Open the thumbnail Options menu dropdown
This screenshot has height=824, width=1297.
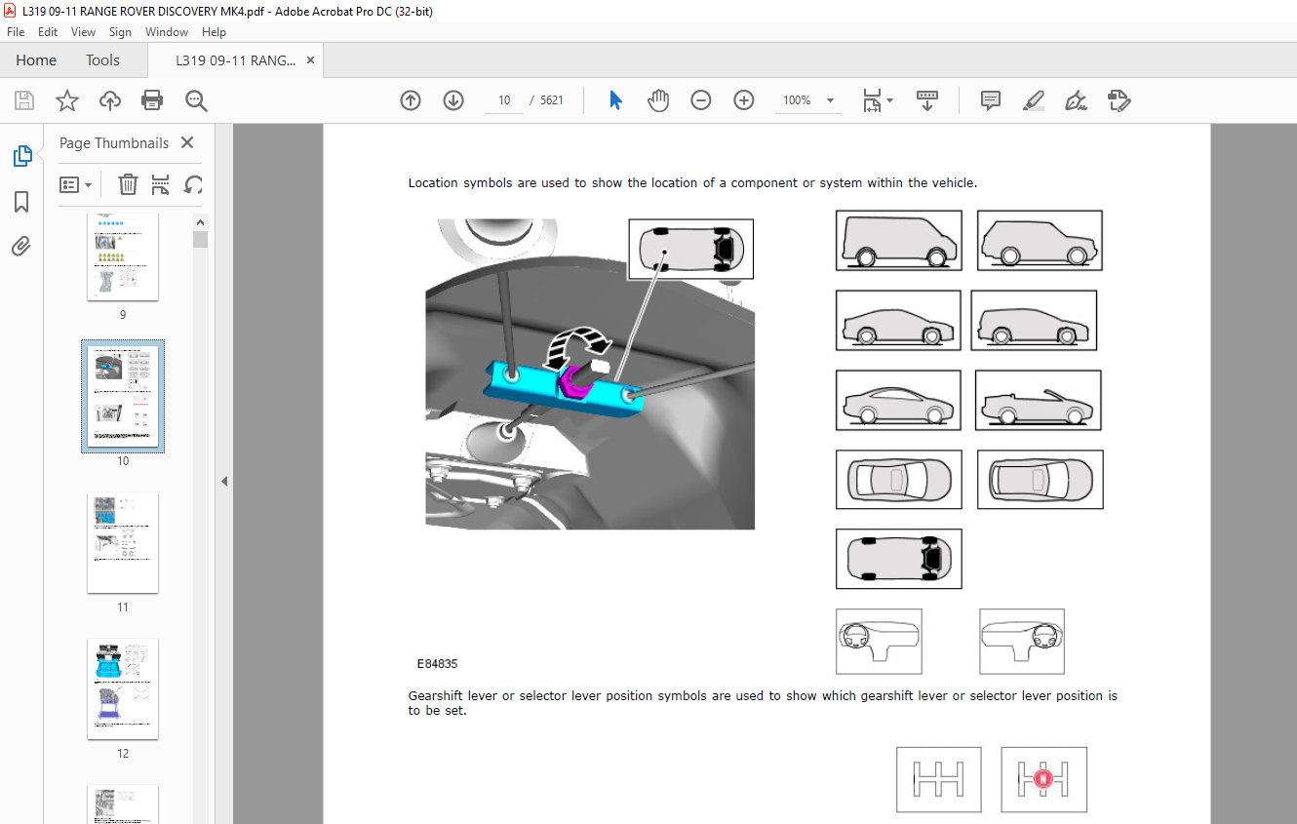click(x=75, y=184)
